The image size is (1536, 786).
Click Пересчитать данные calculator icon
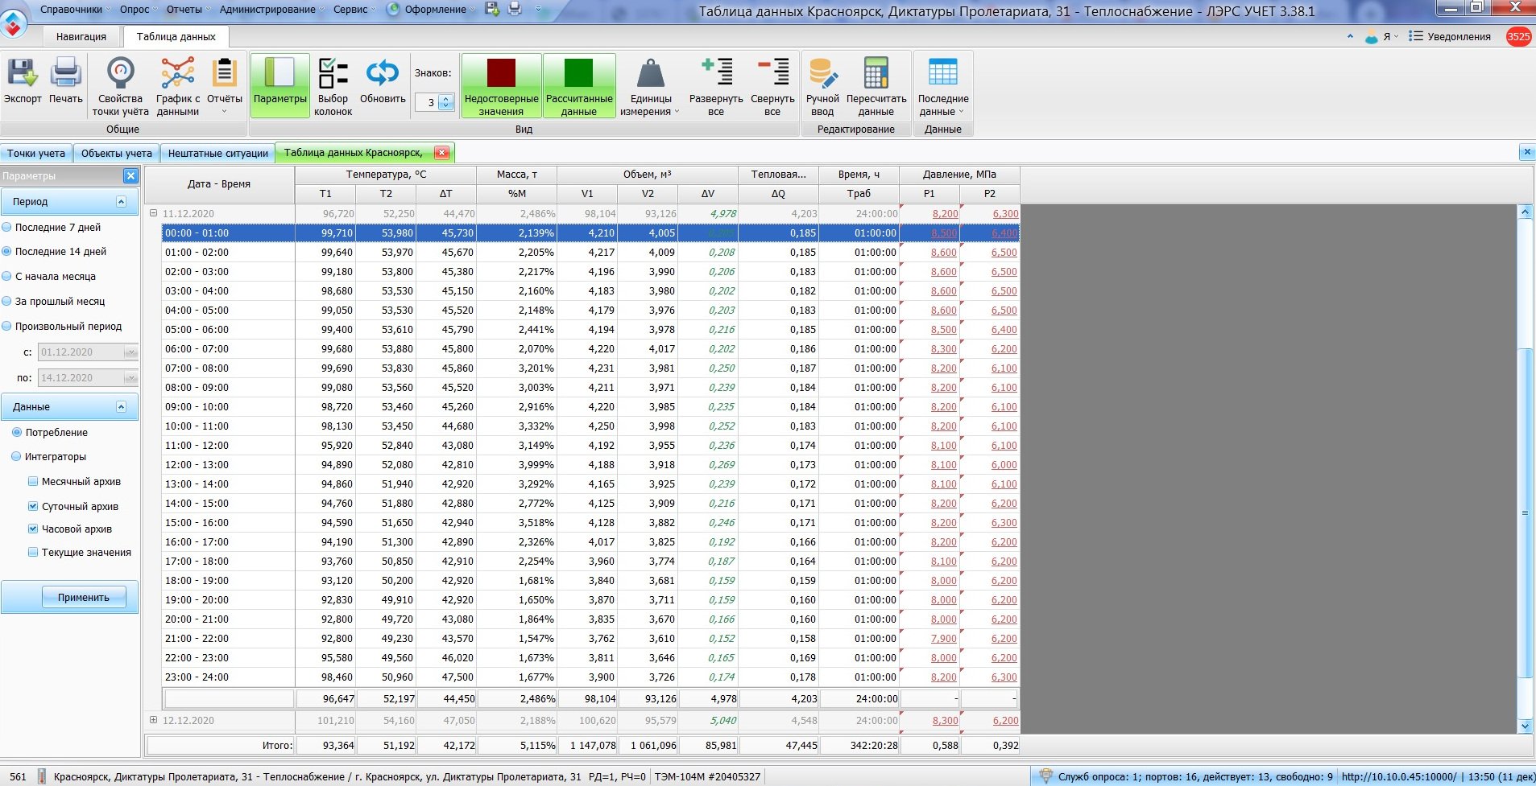pos(876,73)
